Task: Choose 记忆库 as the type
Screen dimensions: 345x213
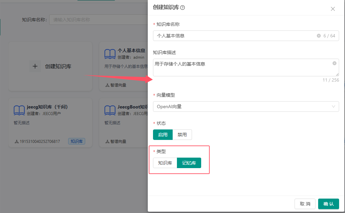Action: tap(189, 163)
